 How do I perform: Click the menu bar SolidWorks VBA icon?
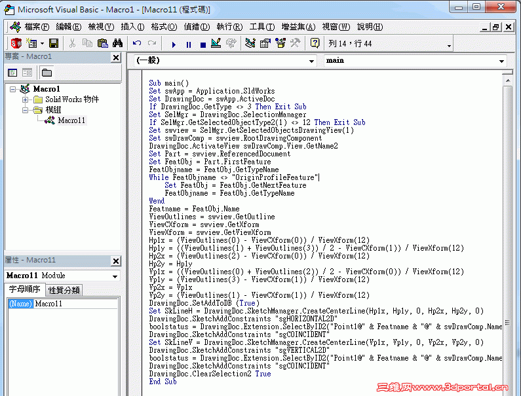15,27
